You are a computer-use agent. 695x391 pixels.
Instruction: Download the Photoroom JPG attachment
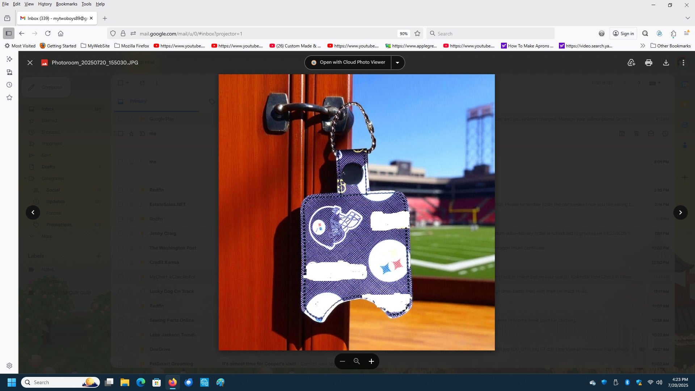pyautogui.click(x=666, y=63)
